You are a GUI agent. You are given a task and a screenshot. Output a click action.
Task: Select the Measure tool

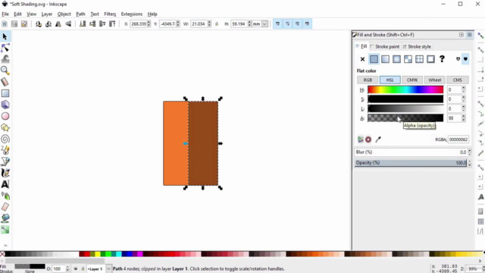coord(5,82)
